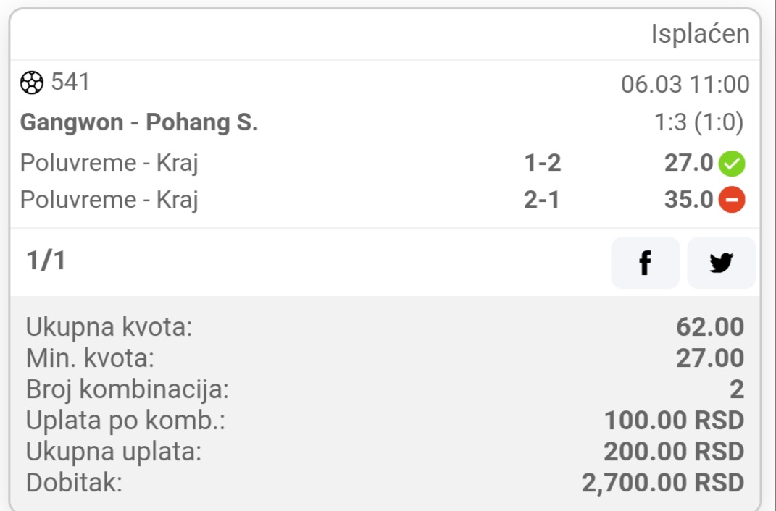Click the Ukupna uplata 200.00 RSD amount
The width and height of the screenshot is (776, 511).
click(x=674, y=452)
